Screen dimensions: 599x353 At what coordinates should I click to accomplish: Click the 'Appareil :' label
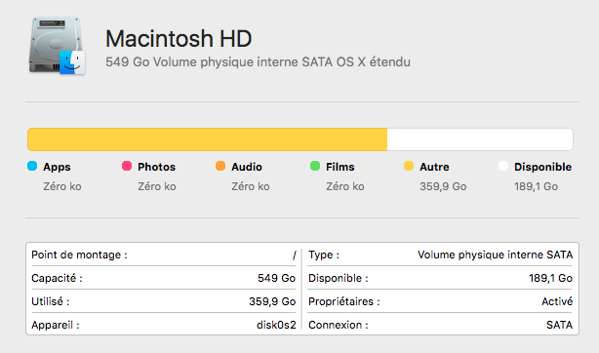point(56,325)
